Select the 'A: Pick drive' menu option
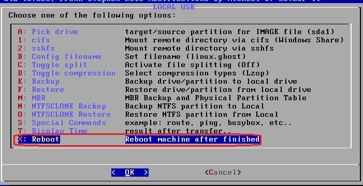This screenshot has height=186, width=363. (48, 32)
